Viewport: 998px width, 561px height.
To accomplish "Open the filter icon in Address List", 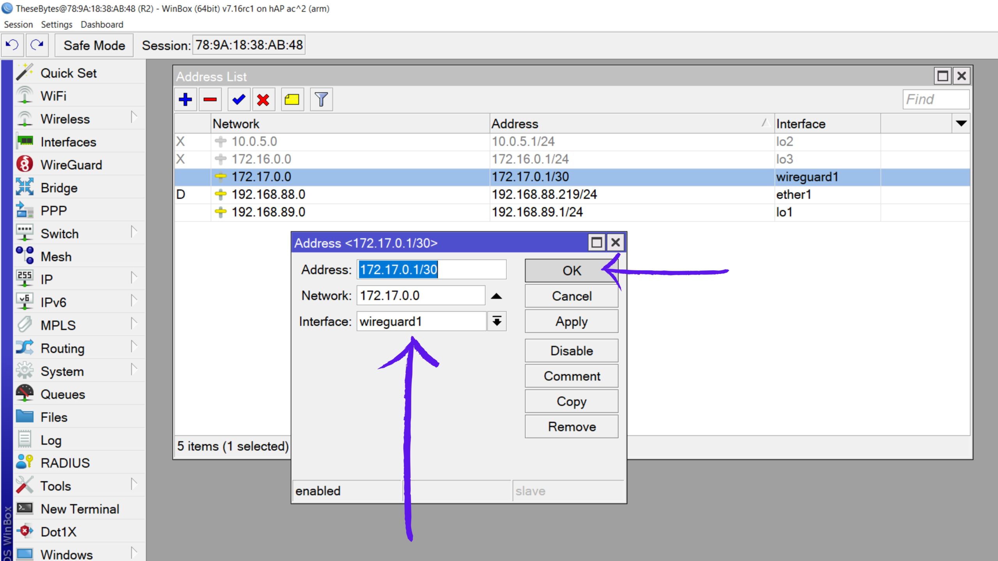I will 321,100.
